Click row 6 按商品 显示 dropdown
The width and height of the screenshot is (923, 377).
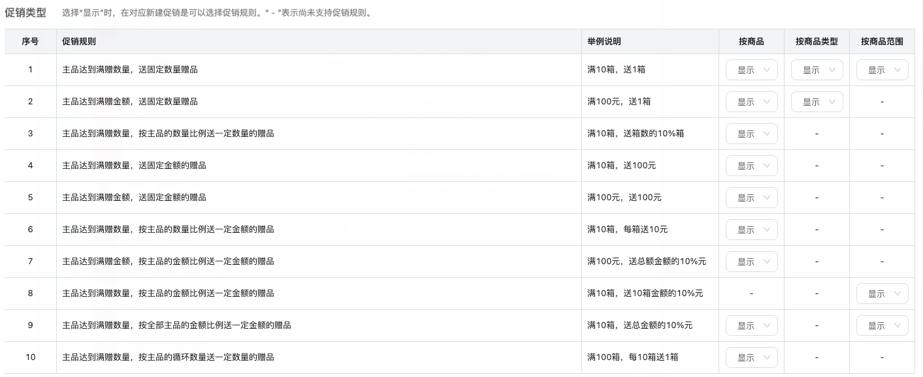[751, 230]
